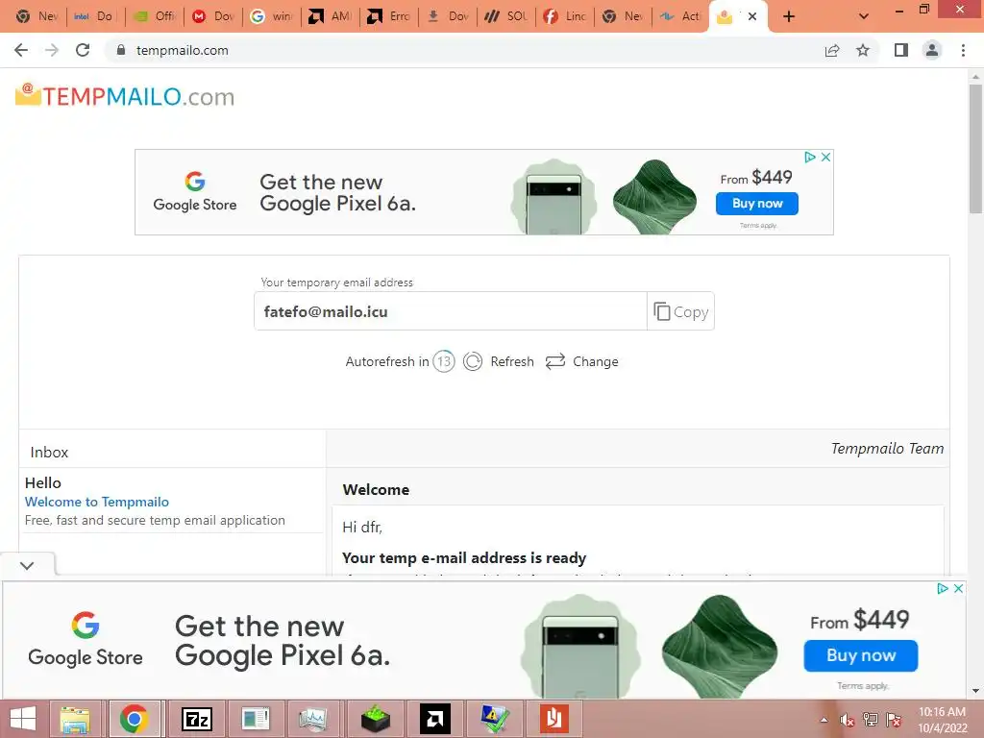This screenshot has height=738, width=984.
Task: Open File Explorer from taskbar
Action: click(x=75, y=719)
